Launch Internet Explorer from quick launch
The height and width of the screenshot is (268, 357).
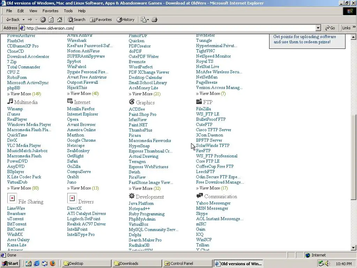coord(37,263)
